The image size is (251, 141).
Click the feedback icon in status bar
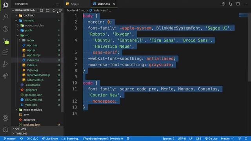point(239,139)
